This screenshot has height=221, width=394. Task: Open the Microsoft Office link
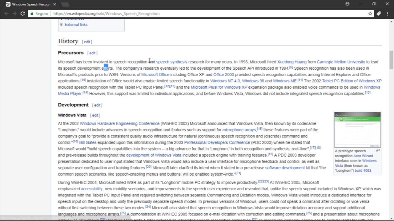[155, 75]
